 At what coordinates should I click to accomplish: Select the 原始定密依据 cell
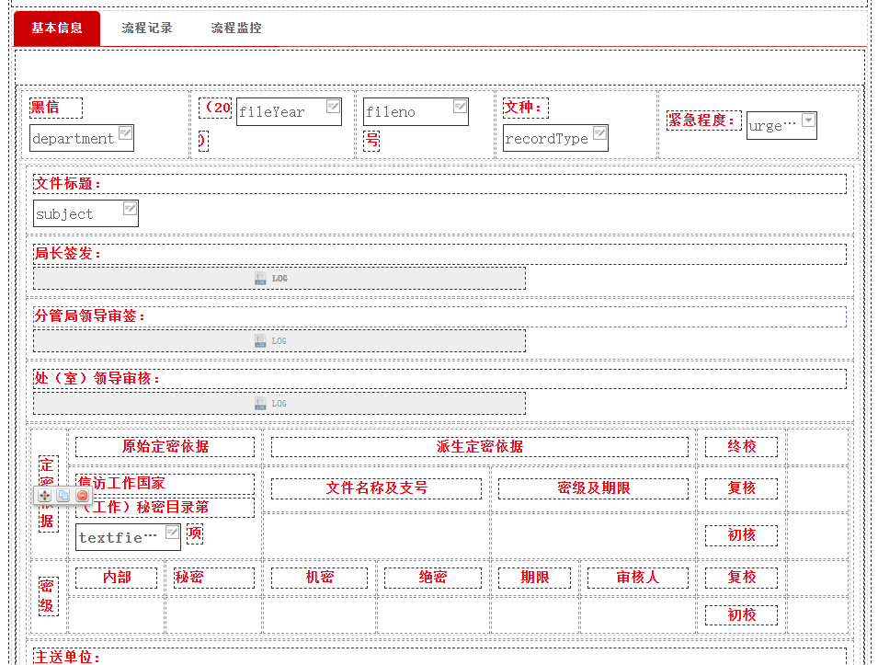(x=165, y=447)
